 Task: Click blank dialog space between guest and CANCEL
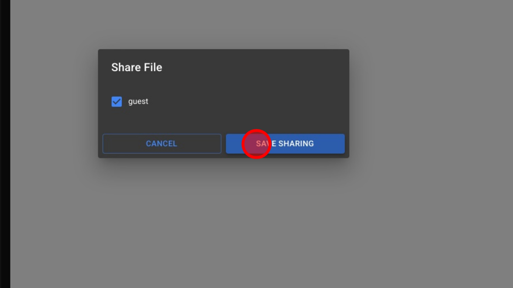tap(177, 120)
